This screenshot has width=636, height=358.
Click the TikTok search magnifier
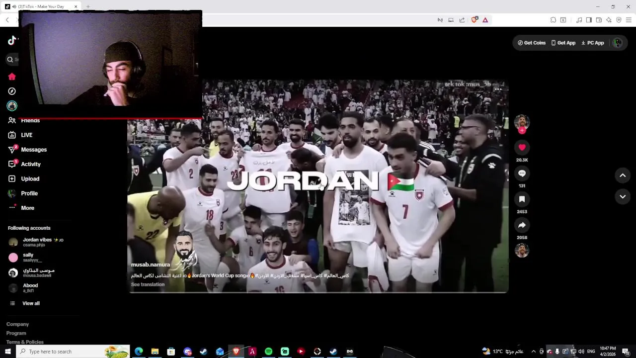click(x=10, y=59)
